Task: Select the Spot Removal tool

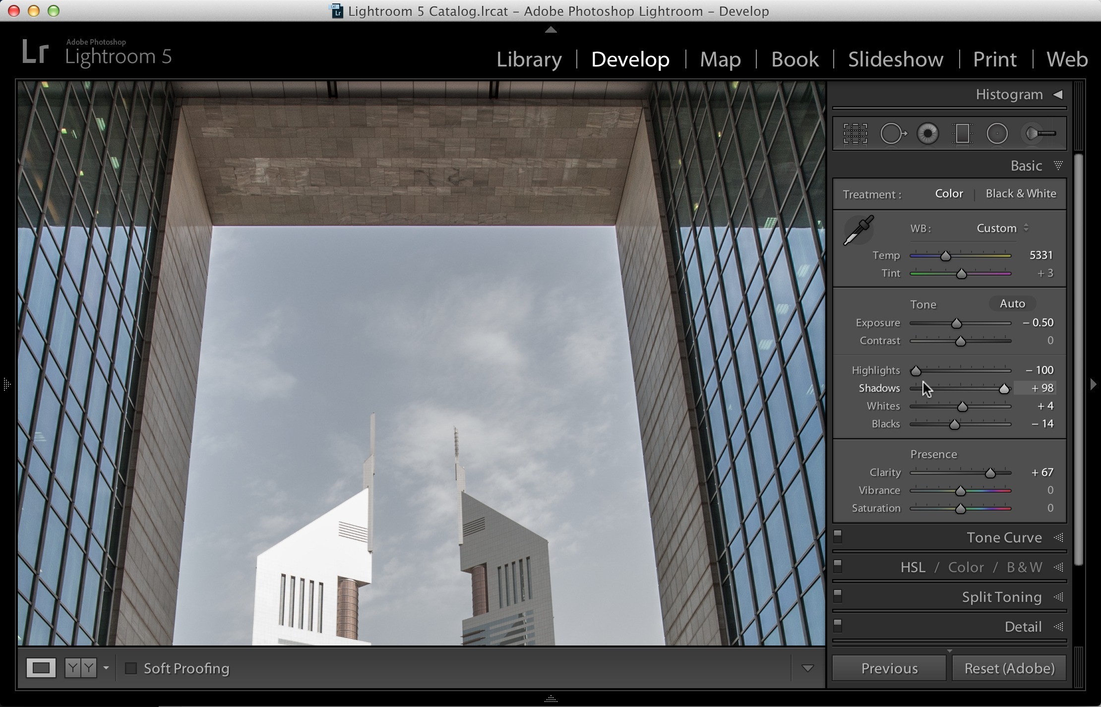Action: (x=893, y=133)
